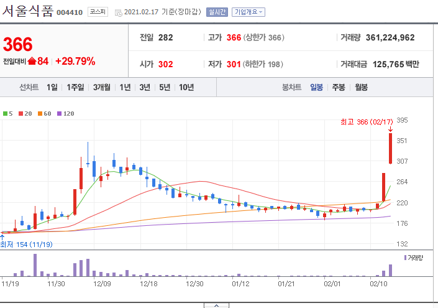
Task: Click the 02/17 red candlestick on the chart
Action: click(x=391, y=148)
